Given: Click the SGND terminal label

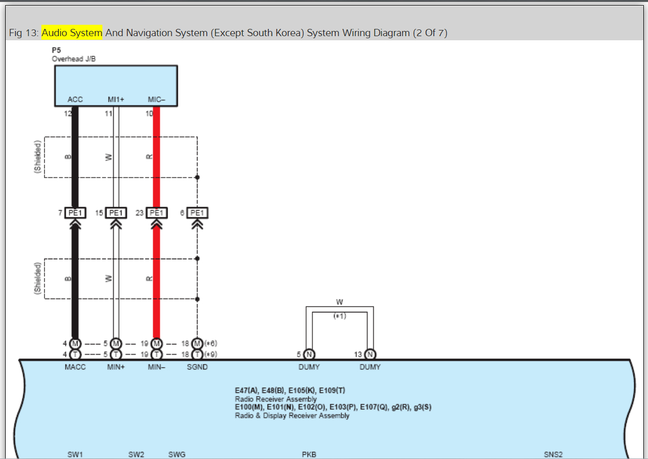Looking at the screenshot, I should 197,367.
